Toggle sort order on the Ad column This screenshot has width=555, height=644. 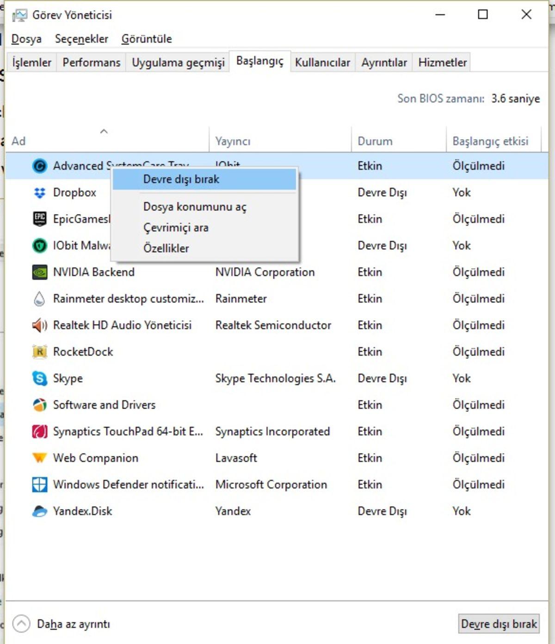(104, 135)
